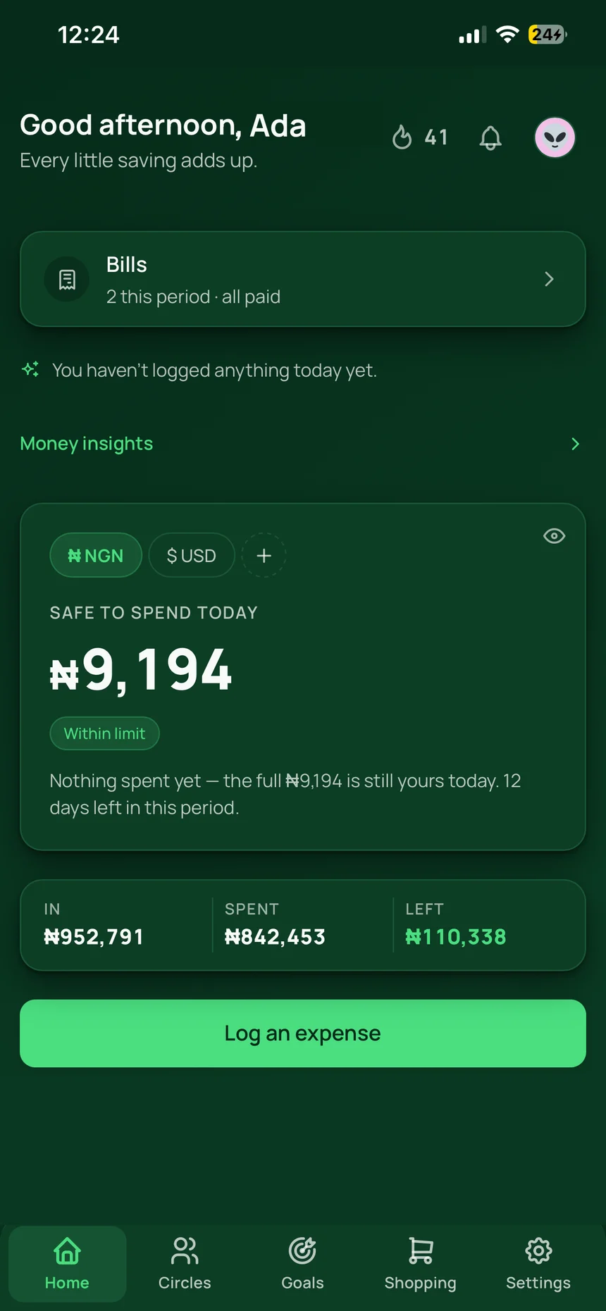This screenshot has width=606, height=1311.
Task: Tap the sparkle icon beside today's log note
Action: coord(30,369)
